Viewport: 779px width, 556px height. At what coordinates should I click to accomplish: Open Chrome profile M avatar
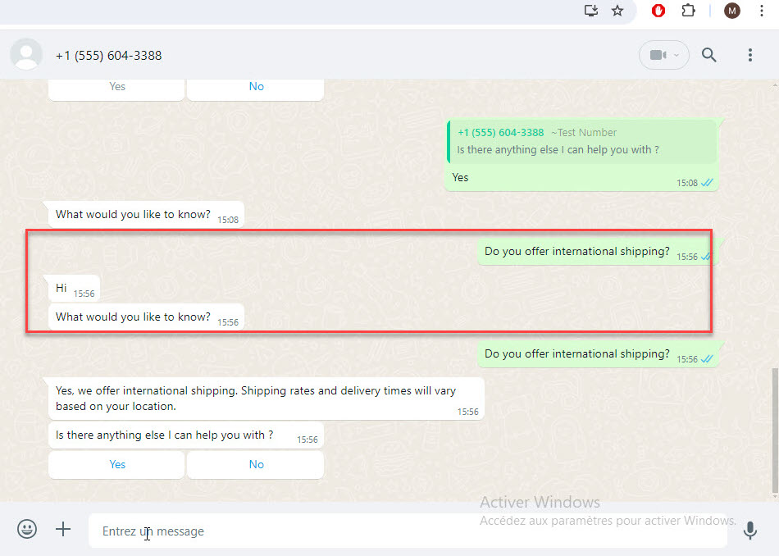731,11
